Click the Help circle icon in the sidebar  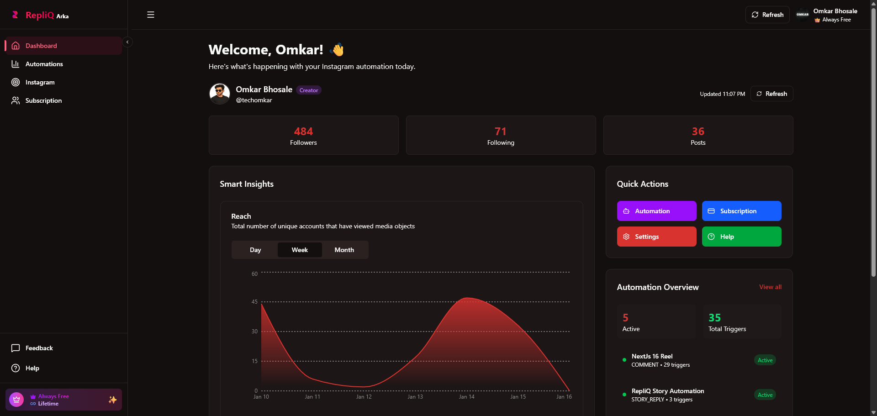pyautogui.click(x=16, y=368)
